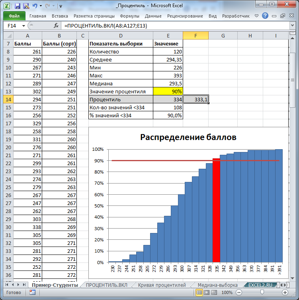Open the Формулы ribbon tab
The height and width of the screenshot is (300, 299).
(130, 16)
